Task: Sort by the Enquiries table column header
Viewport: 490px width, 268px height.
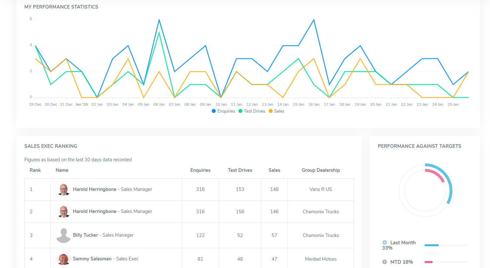Action: [200, 170]
